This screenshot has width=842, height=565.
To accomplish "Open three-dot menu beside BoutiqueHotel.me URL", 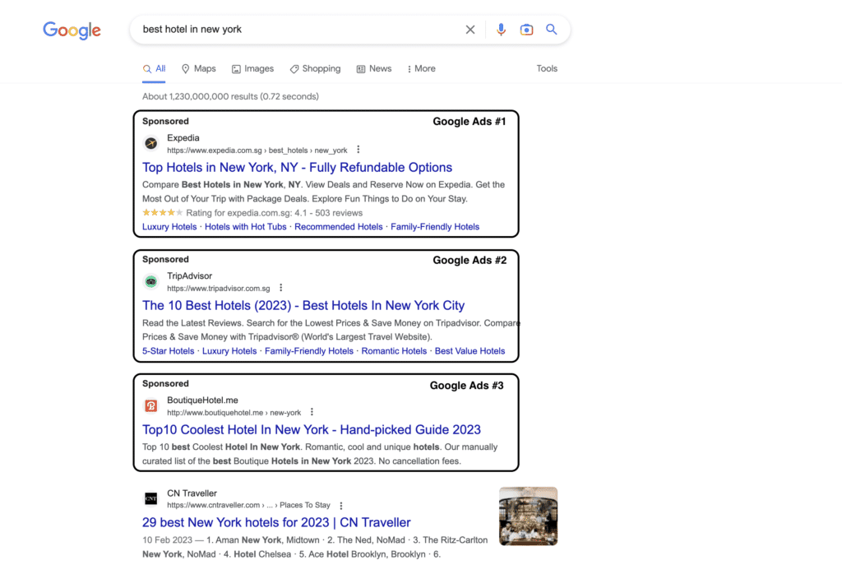I will point(312,413).
